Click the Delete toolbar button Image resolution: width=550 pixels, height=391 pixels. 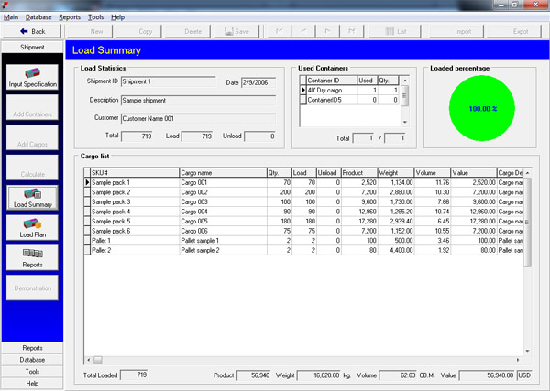[188, 31]
